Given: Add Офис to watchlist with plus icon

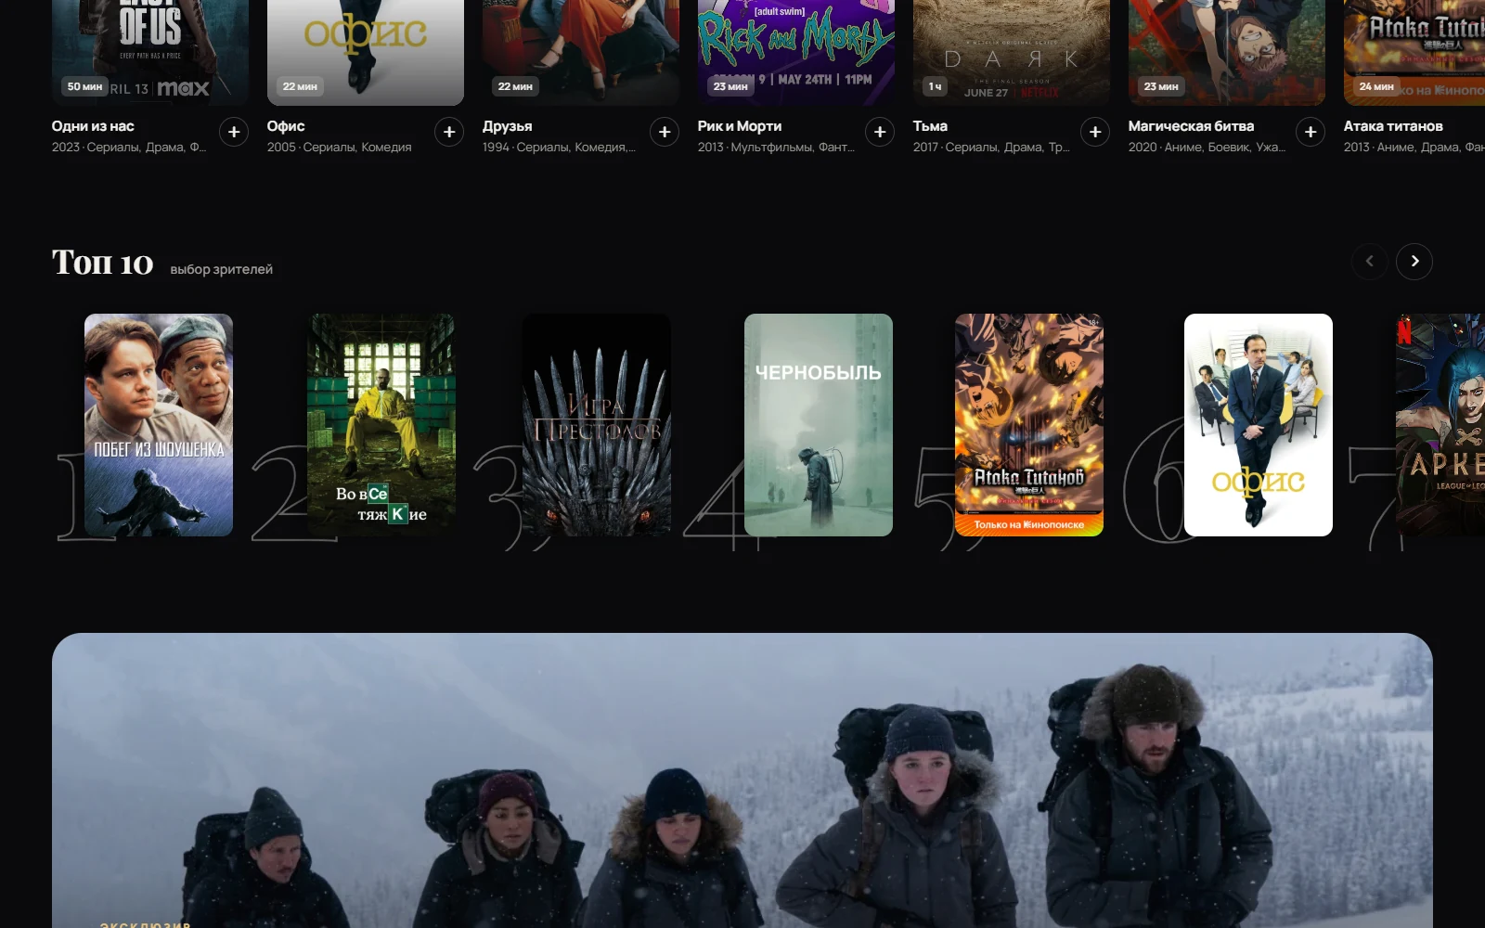Looking at the screenshot, I should [x=449, y=132].
